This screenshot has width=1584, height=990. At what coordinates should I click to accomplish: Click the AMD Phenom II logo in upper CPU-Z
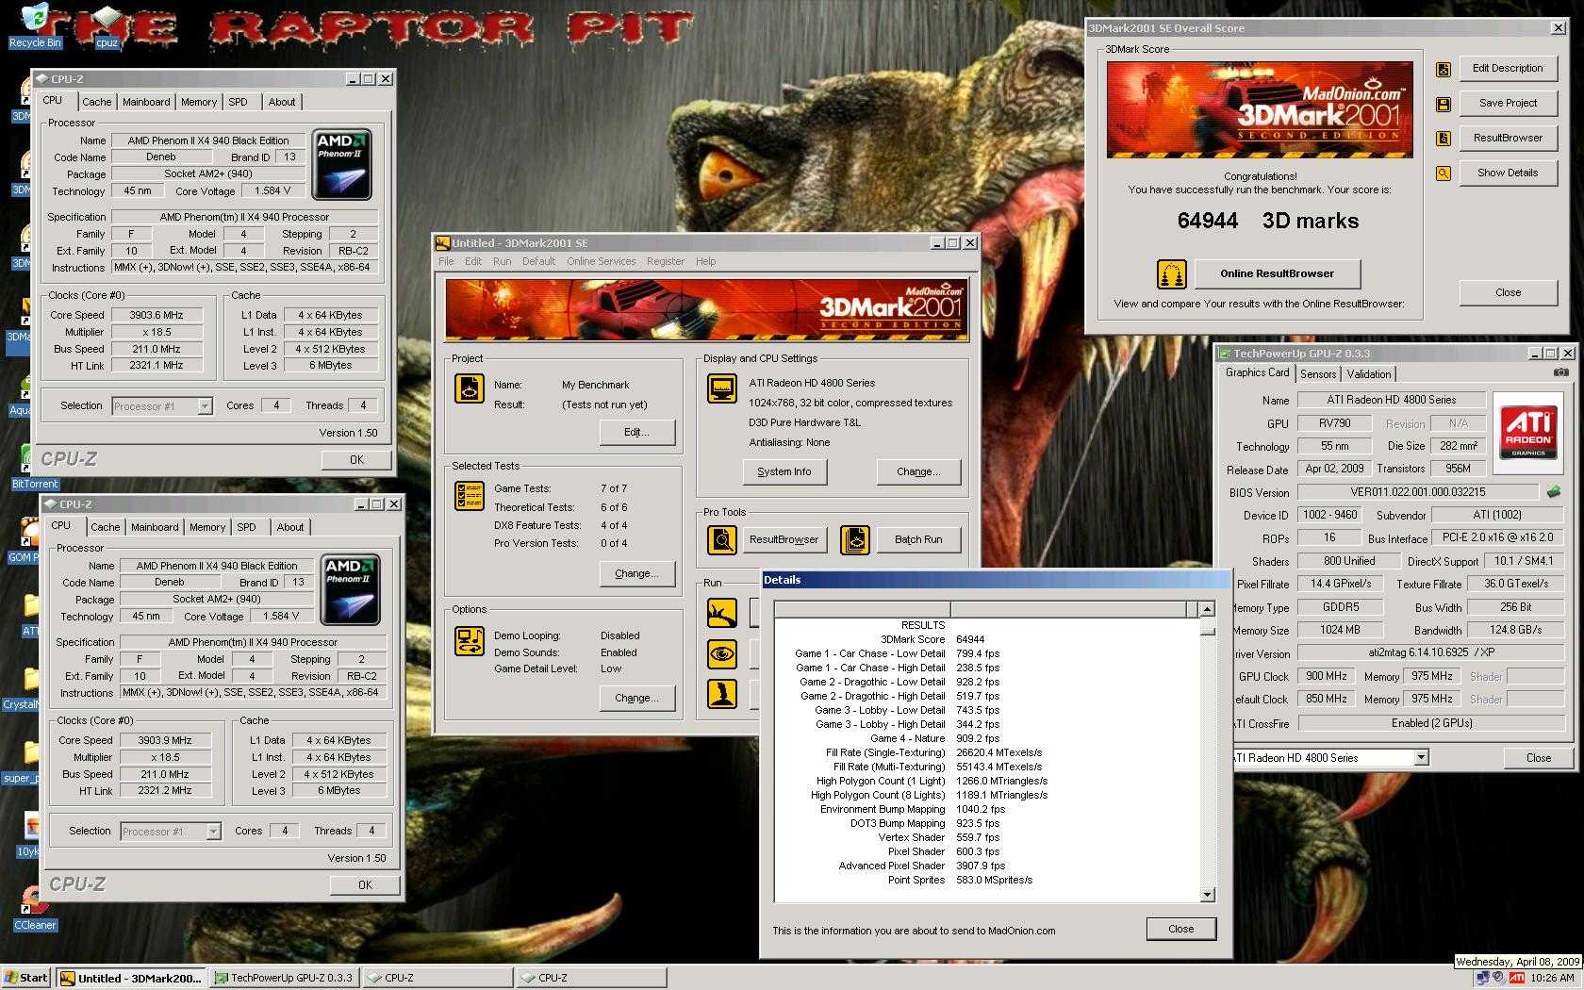[x=341, y=164]
